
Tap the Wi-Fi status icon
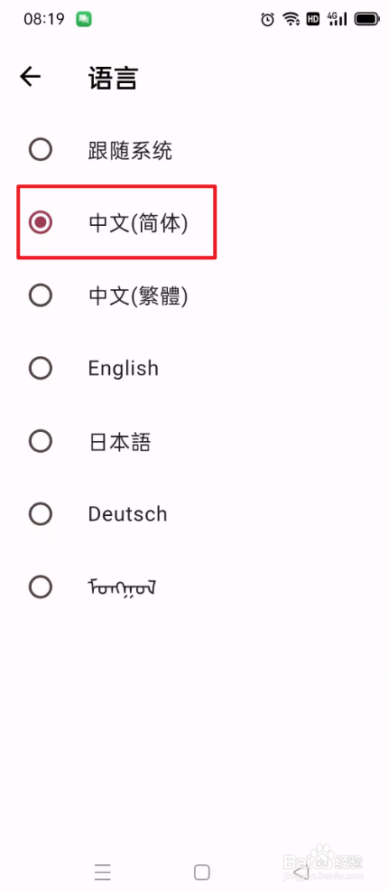point(292,20)
